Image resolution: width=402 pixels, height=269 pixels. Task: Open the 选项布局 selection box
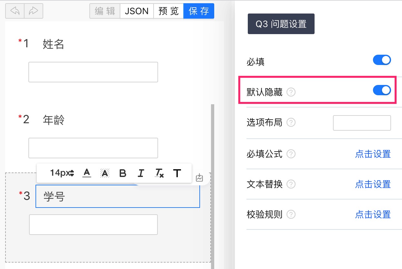point(362,123)
